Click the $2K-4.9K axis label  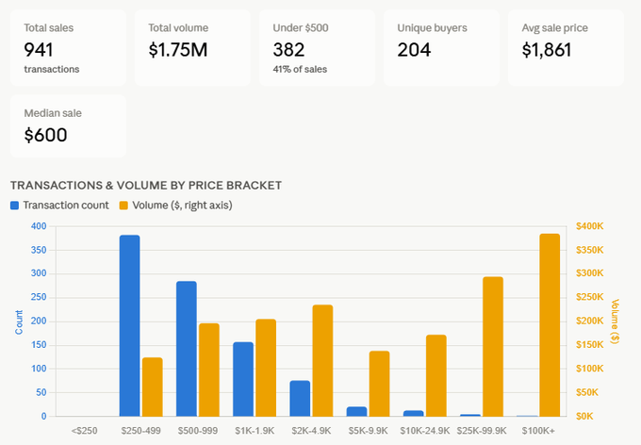311,431
